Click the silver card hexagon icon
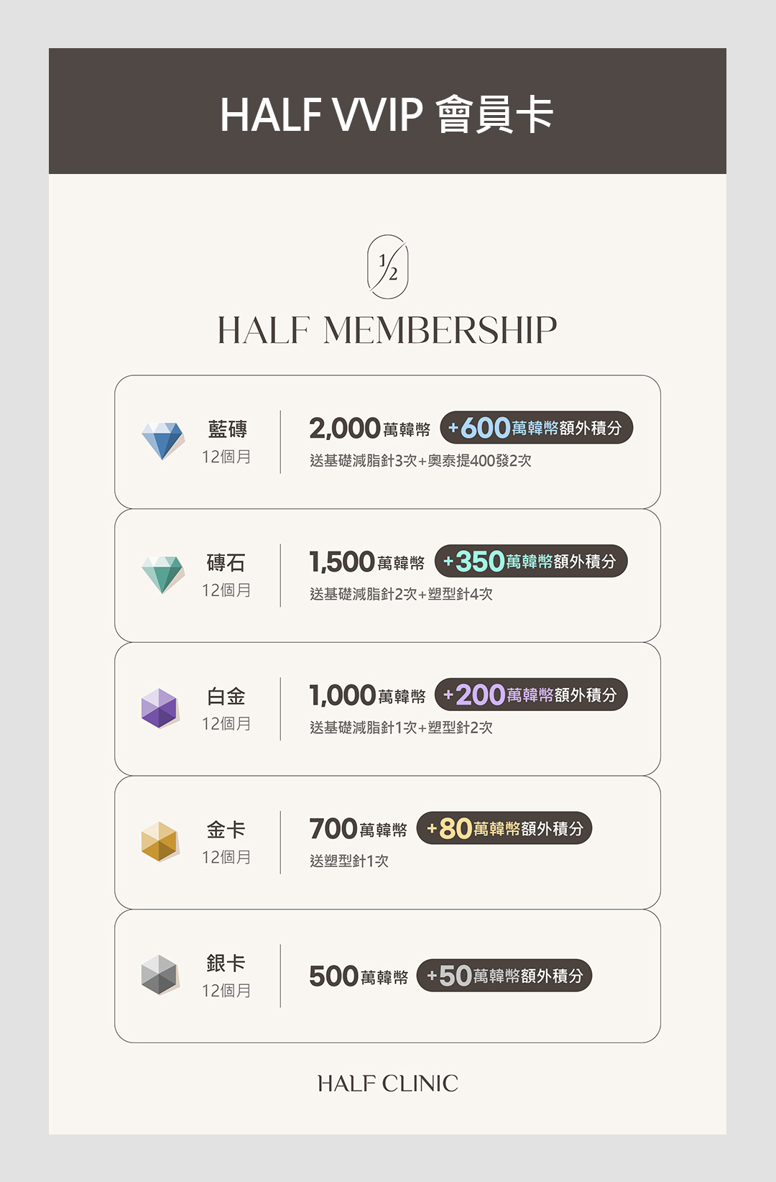Image resolution: width=776 pixels, height=1182 pixels. click(x=160, y=975)
